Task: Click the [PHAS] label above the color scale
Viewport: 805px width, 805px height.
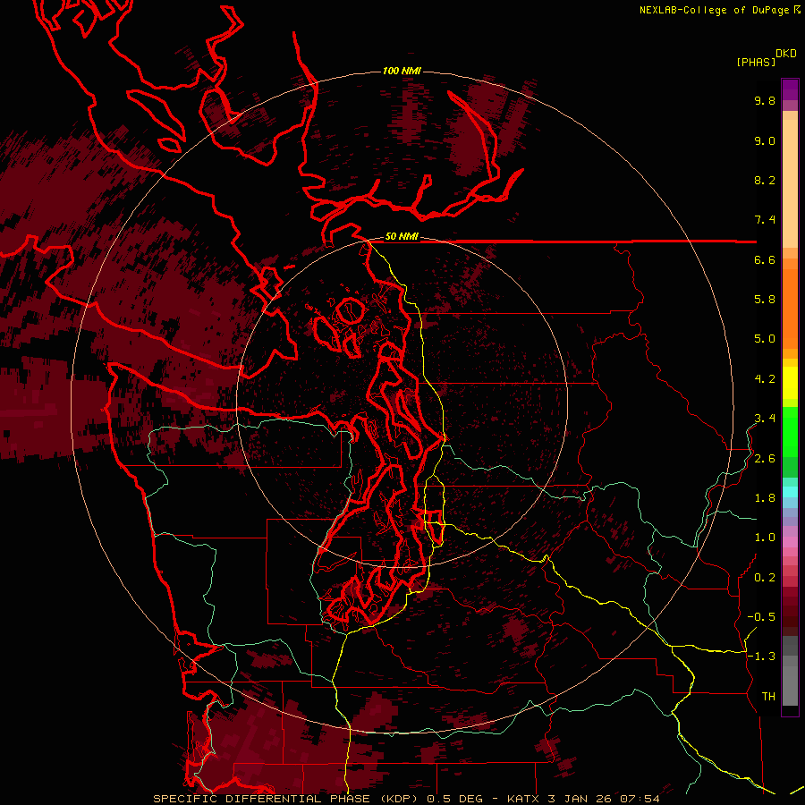Action: point(756,62)
